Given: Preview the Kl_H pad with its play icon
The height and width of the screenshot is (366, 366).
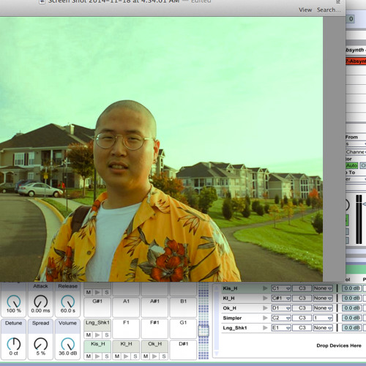Looking at the screenshot, I should point(126,356).
